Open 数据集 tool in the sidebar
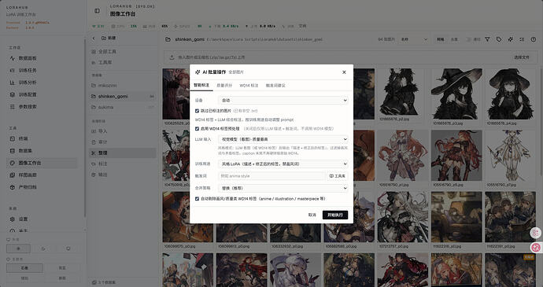The image size is (543, 287). [x=42, y=151]
